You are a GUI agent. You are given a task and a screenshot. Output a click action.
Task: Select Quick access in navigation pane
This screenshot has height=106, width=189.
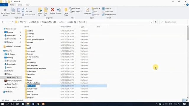[11, 29]
